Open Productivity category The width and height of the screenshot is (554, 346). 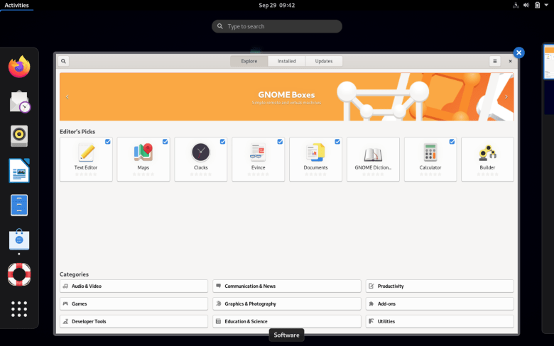pyautogui.click(x=440, y=286)
